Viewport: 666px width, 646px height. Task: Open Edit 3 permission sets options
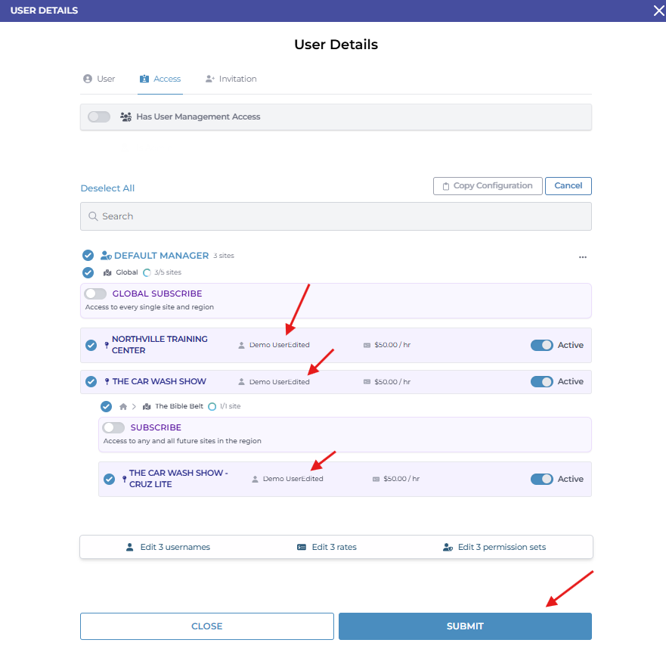tap(494, 547)
